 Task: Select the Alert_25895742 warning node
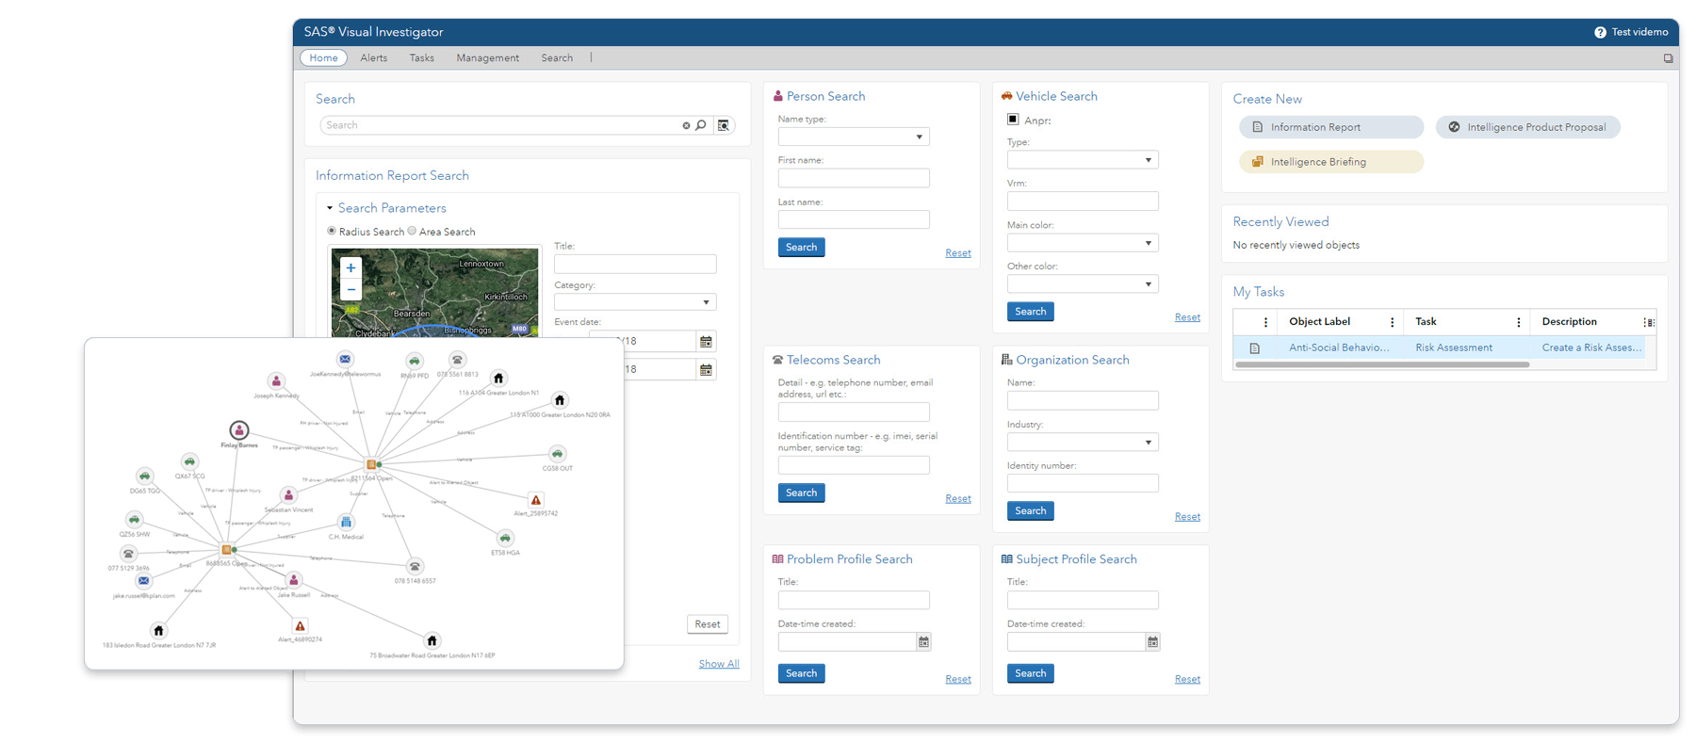click(x=535, y=500)
